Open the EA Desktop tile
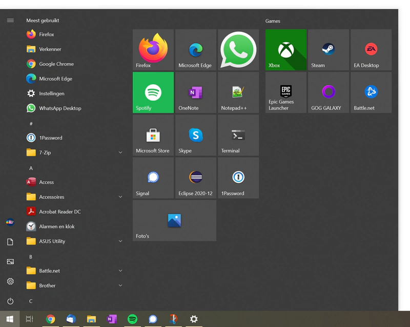 [371, 49]
